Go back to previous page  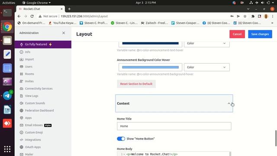pos(19,16)
